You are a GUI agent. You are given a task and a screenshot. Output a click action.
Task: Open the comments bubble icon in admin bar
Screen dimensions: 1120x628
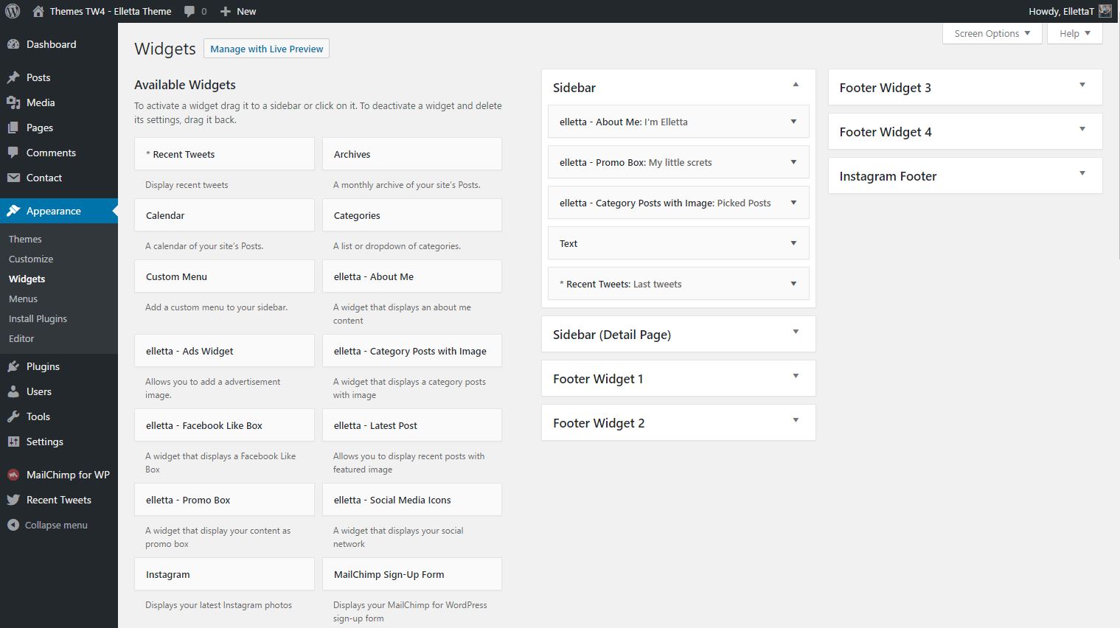[189, 11]
